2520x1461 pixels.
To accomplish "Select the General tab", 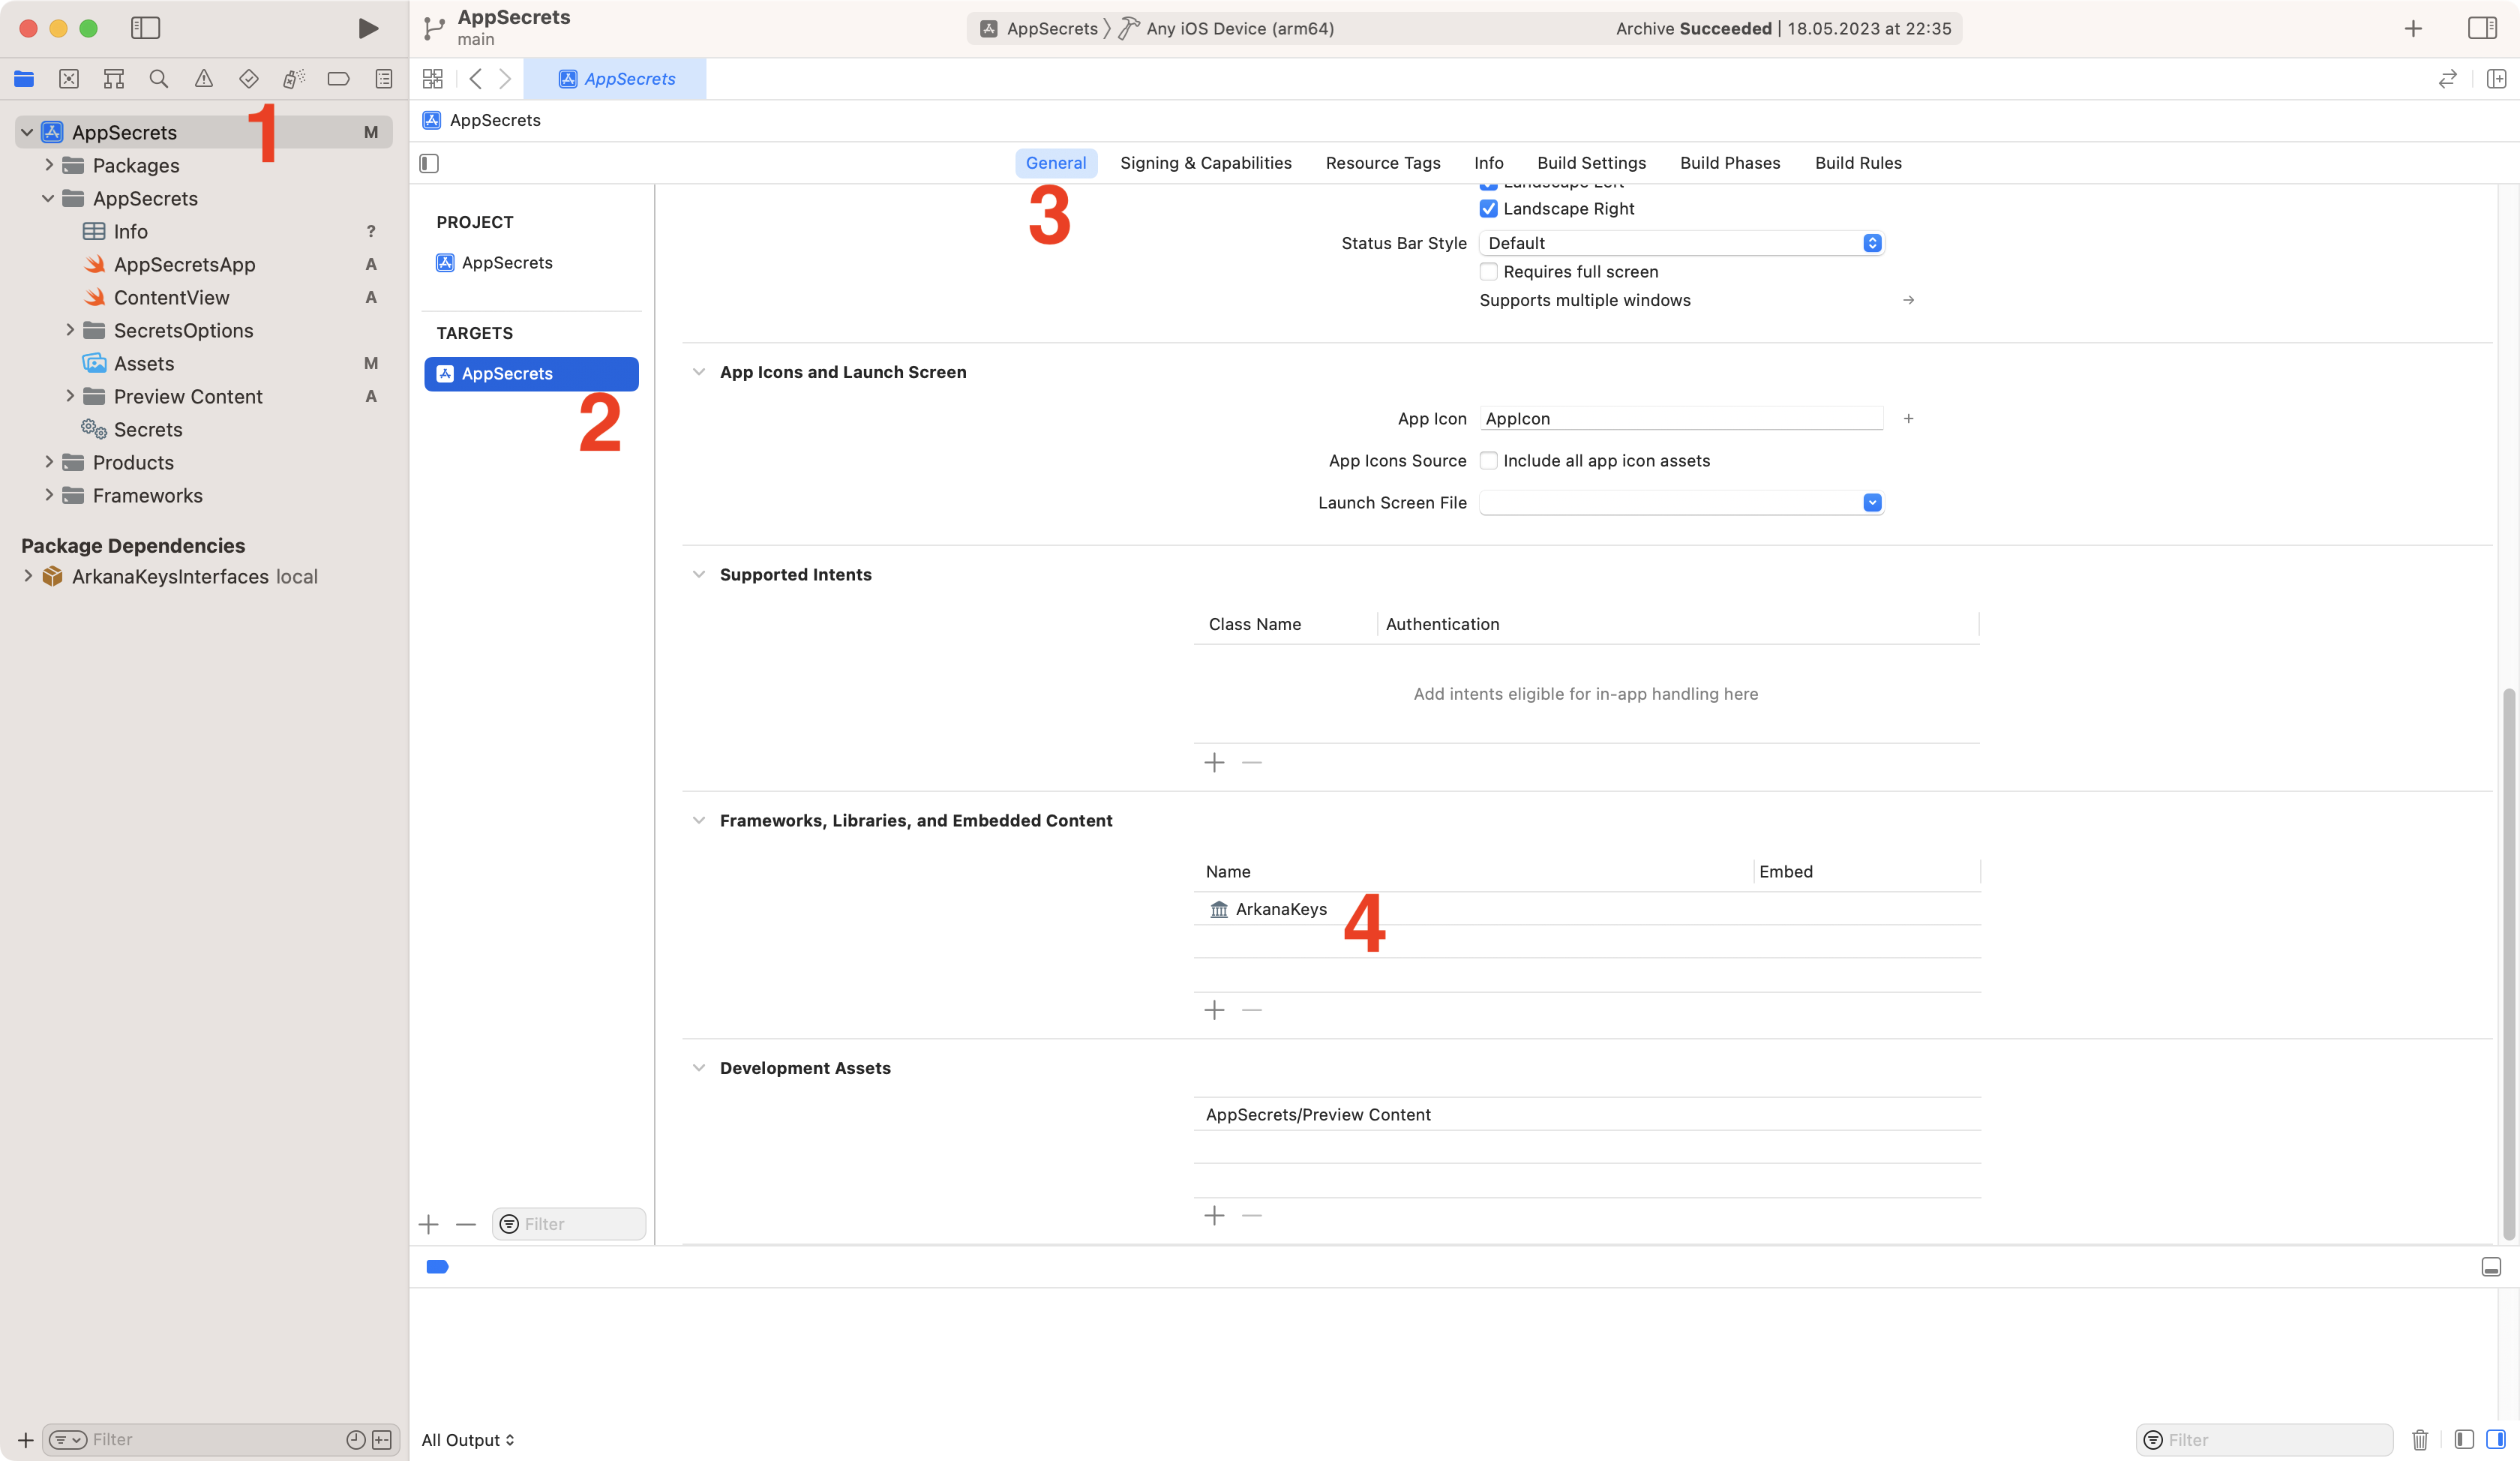I will pos(1056,163).
